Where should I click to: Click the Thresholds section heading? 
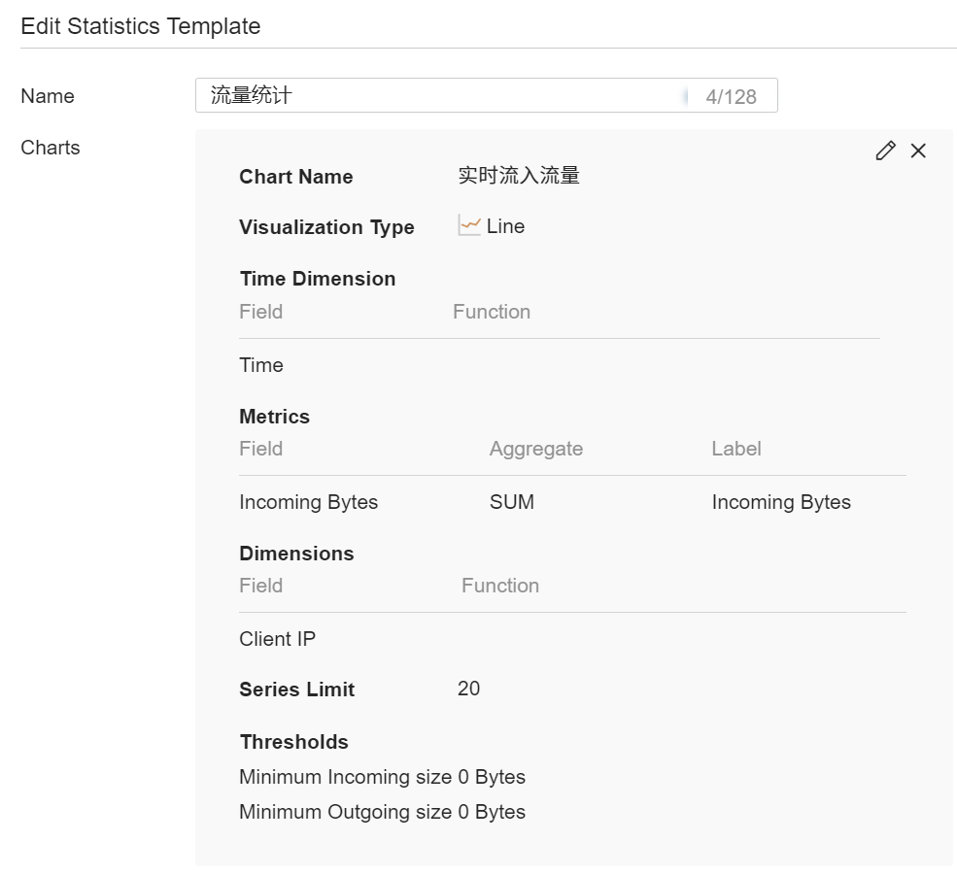[x=293, y=742]
